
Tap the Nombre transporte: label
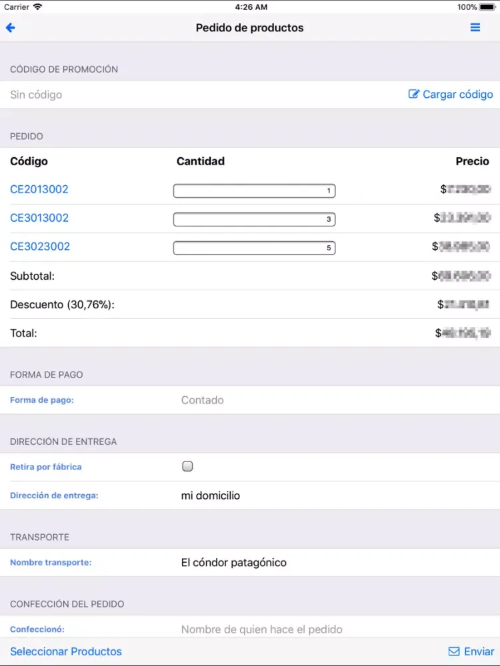pyautogui.click(x=51, y=562)
